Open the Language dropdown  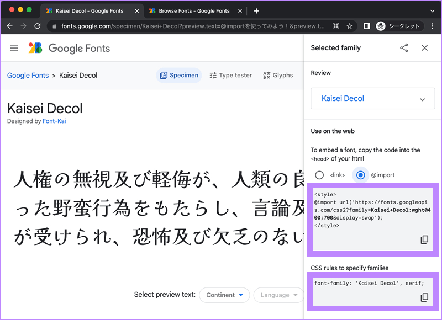pos(278,295)
